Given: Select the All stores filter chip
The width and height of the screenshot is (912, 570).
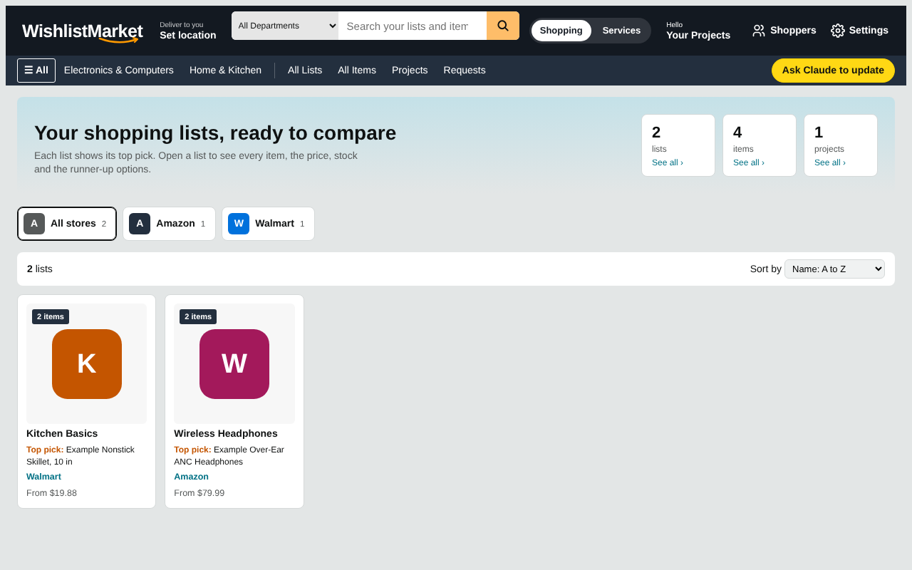Looking at the screenshot, I should click(67, 224).
